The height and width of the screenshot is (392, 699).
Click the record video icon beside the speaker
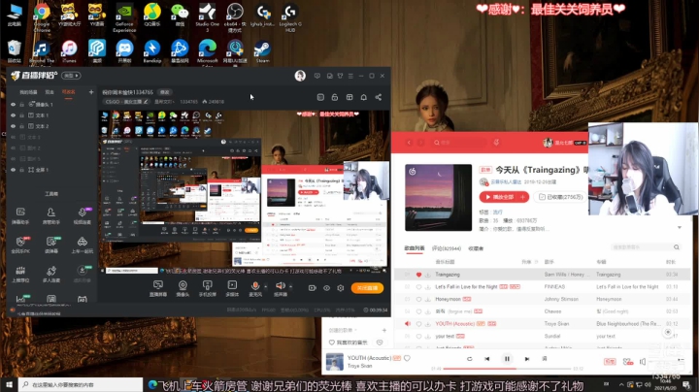tap(312, 288)
